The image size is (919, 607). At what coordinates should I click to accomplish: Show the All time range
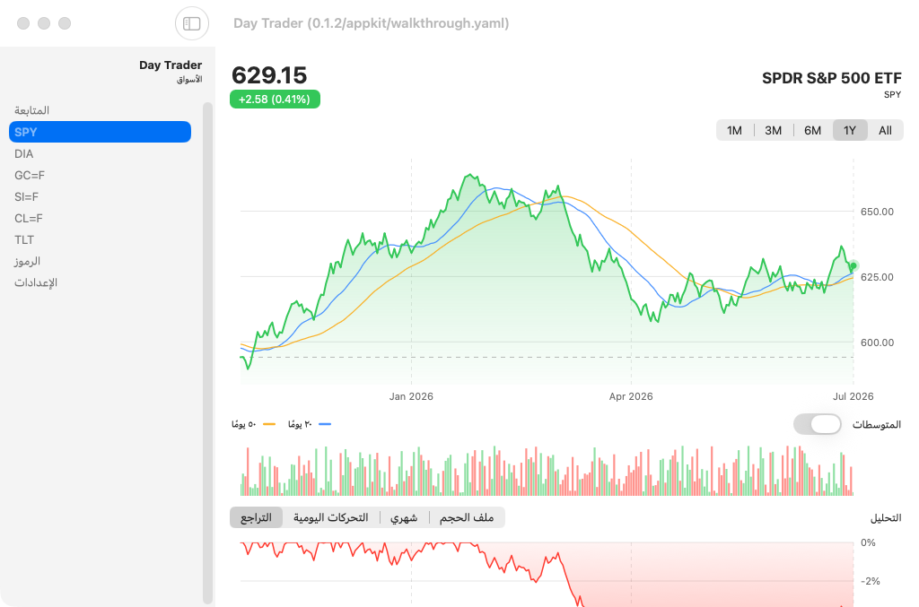(885, 130)
